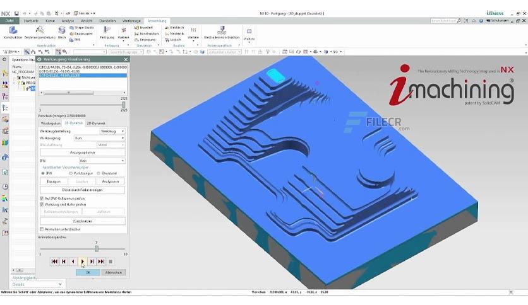Click the Save icon in the title bar
Image resolution: width=528 pixels, height=305 pixels.
tap(16, 13)
